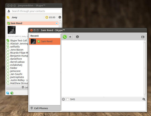
Task: Click the blue Skype icon at bottom left
Action: pyautogui.click(x=8, y=93)
